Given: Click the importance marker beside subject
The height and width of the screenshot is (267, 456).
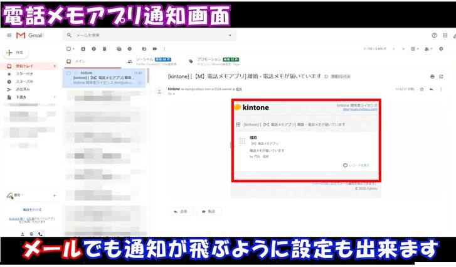Looking at the screenshot, I should [x=326, y=77].
